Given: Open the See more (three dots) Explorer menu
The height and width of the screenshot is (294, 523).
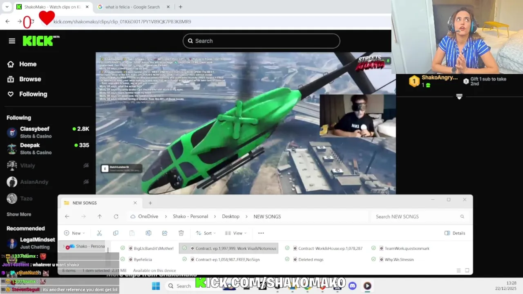Looking at the screenshot, I should point(261,233).
